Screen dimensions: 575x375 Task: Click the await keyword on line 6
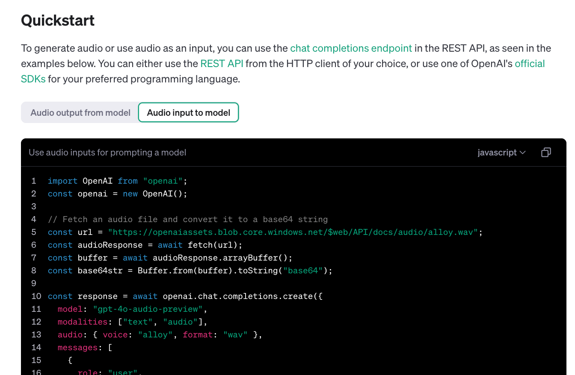[x=170, y=245]
